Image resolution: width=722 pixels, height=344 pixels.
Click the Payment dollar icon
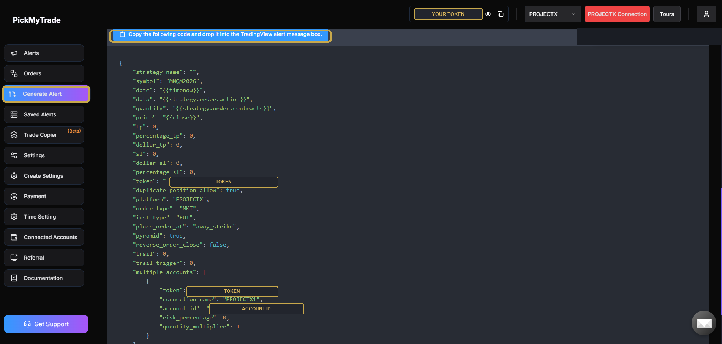tap(14, 196)
